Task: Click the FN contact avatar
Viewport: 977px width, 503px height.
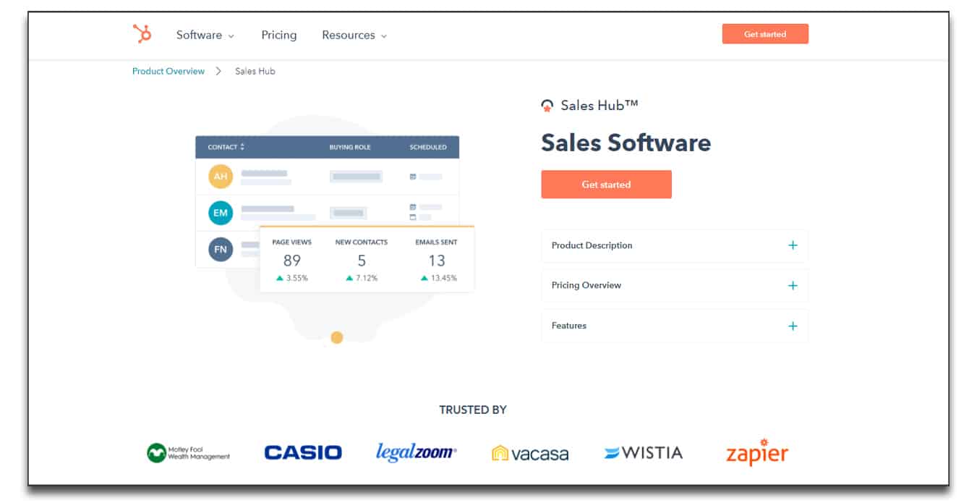Action: pos(221,249)
